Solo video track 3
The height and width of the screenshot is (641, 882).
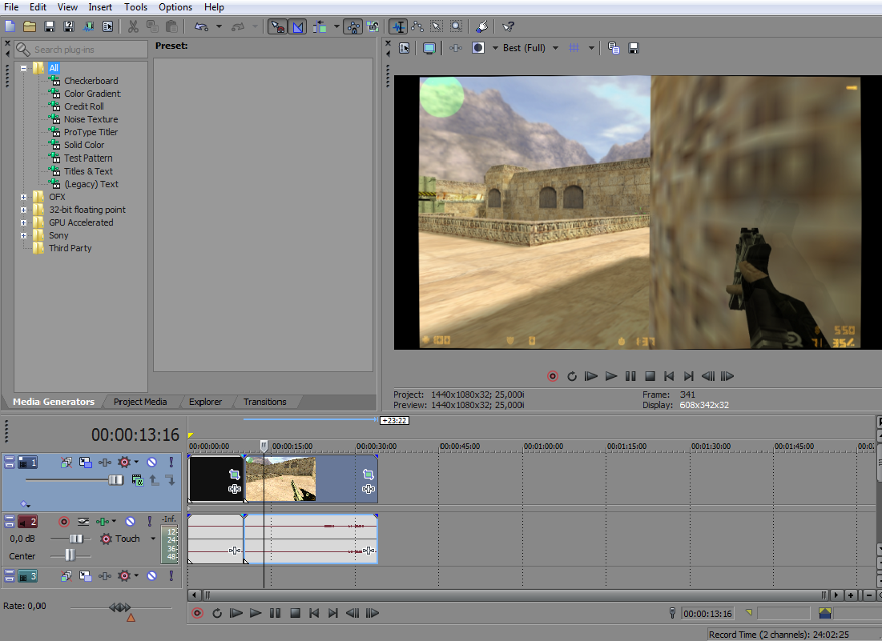(x=171, y=576)
